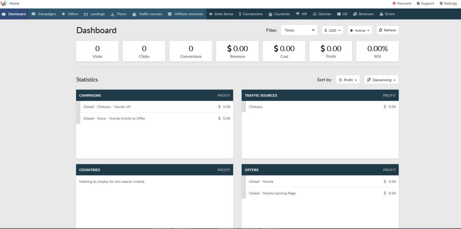Select the Global - Clickadu - Yoonla US campaign

[107, 107]
